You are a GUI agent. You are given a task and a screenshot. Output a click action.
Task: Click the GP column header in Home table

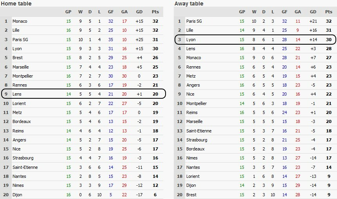point(68,12)
